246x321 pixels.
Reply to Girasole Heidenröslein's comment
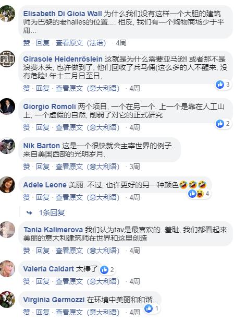pyautogui.click(x=43, y=88)
